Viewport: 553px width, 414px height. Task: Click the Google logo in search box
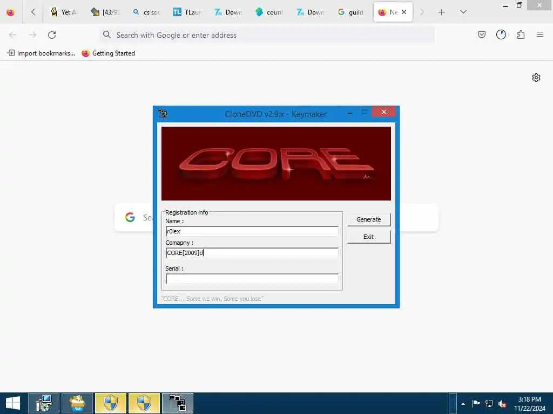(130, 217)
